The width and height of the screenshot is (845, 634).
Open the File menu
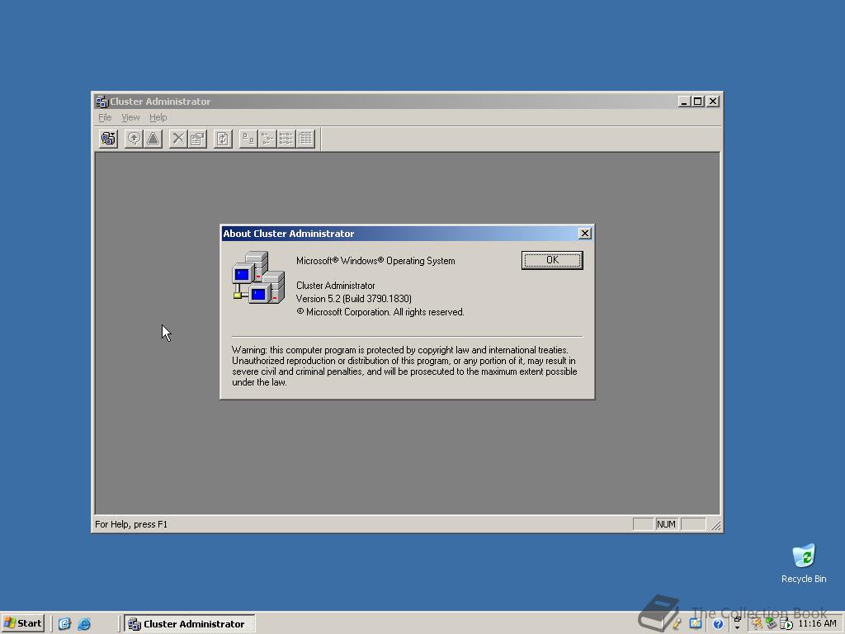tap(104, 117)
